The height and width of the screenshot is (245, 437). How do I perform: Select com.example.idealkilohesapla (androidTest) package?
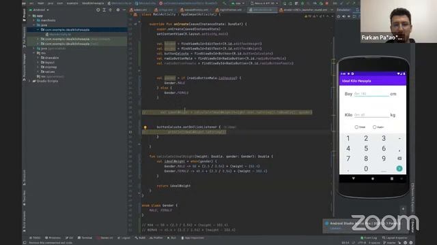click(75, 39)
